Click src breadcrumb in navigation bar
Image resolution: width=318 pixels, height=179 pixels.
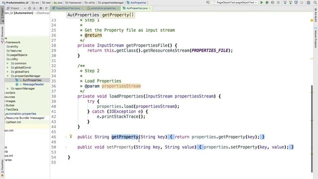[36, 2]
